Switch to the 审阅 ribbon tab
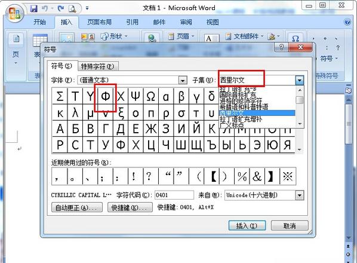Screen dimensions: 357x263 (x=186, y=22)
